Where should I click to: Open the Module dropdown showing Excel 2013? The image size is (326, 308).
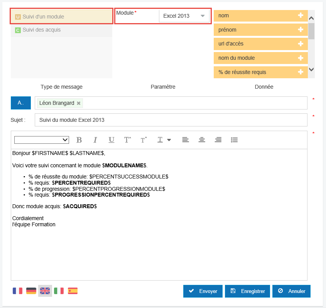(184, 16)
